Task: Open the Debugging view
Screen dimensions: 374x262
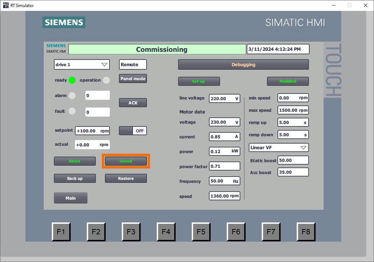Action: point(243,64)
